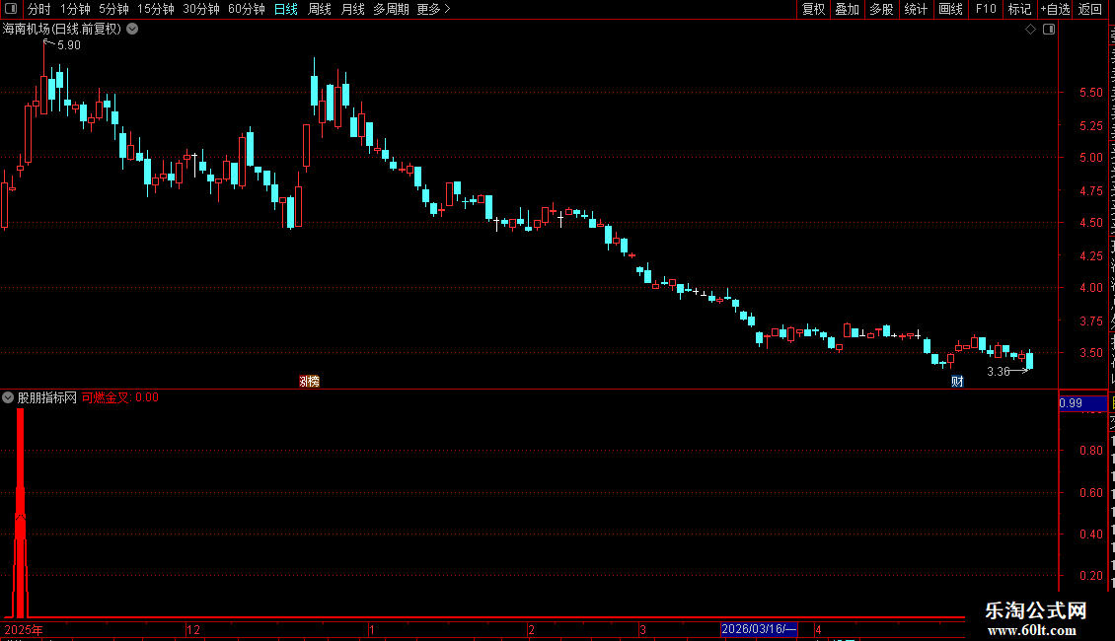Click the 涨榜 marker on the chart
This screenshot has width=1115, height=641.
309,382
